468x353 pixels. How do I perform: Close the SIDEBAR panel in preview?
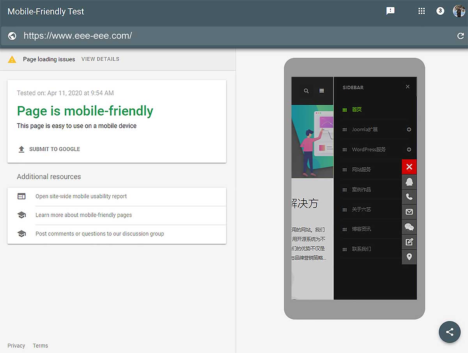click(x=408, y=87)
